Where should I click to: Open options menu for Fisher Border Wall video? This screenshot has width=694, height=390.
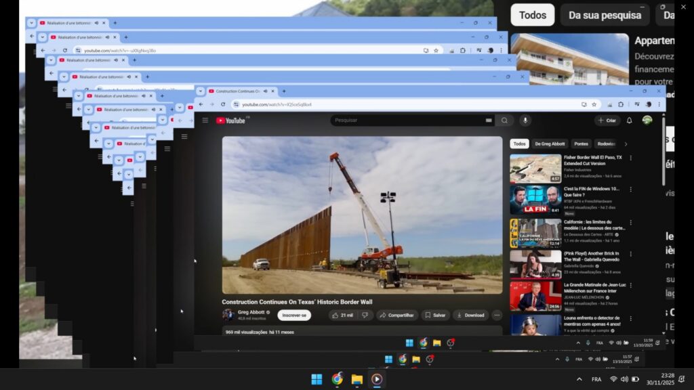[x=631, y=158]
